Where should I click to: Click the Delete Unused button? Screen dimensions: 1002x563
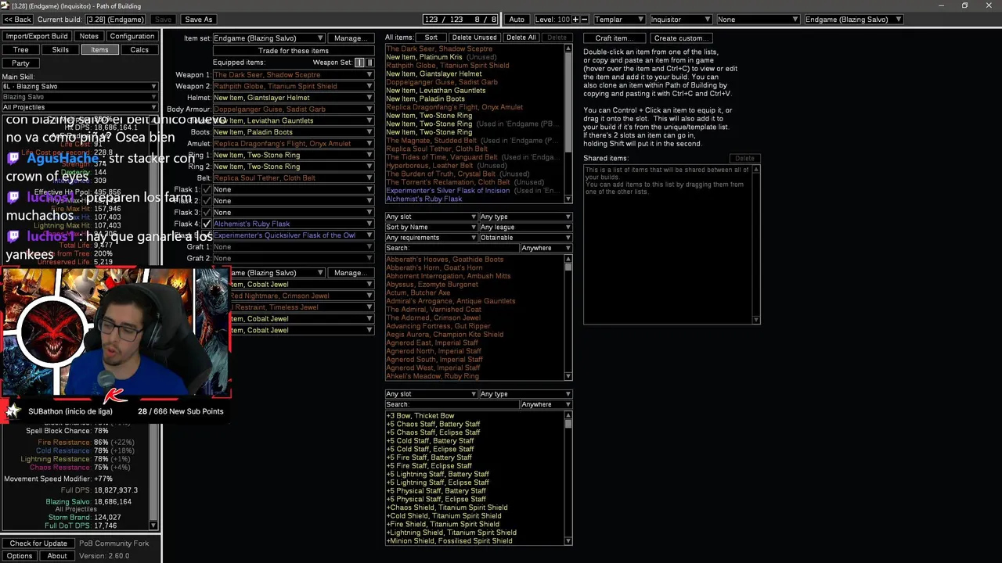click(474, 38)
